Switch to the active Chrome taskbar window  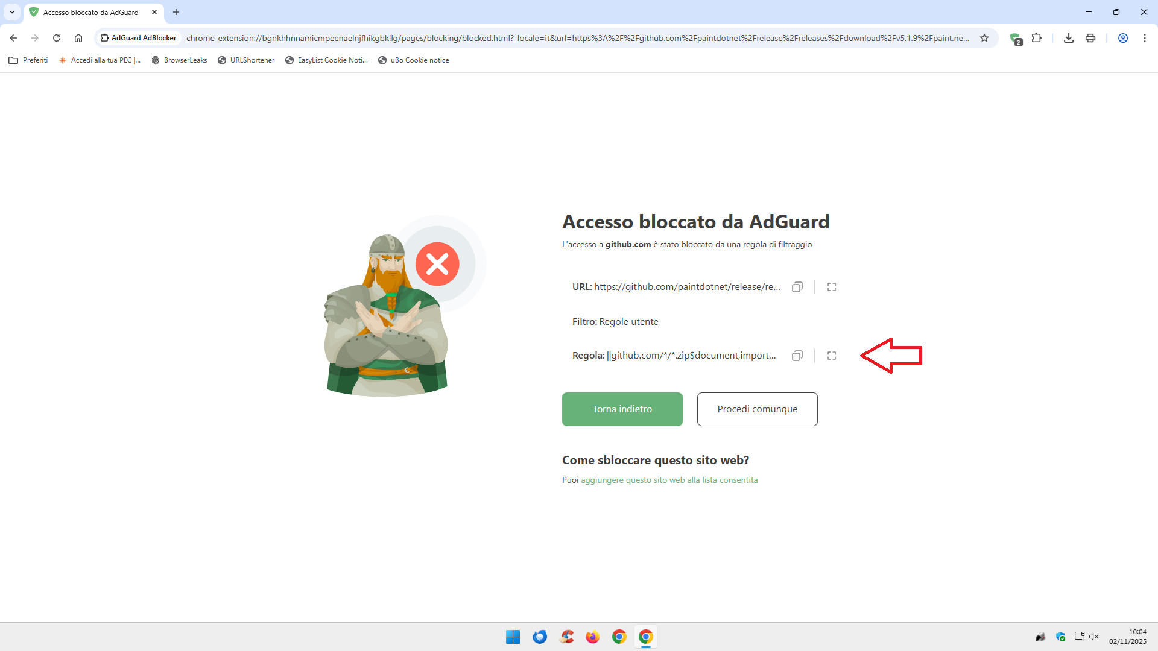click(x=646, y=637)
